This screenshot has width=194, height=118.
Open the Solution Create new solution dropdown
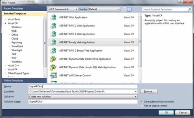pos(83,96)
